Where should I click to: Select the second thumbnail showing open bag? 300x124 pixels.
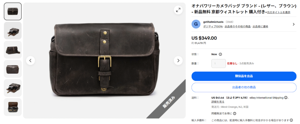point(13,30)
